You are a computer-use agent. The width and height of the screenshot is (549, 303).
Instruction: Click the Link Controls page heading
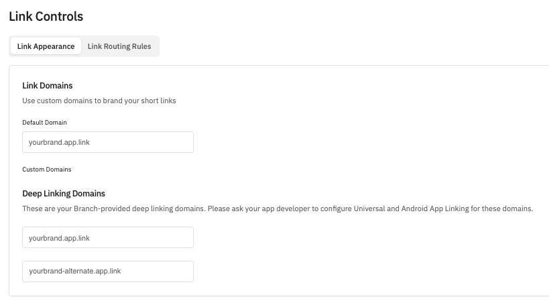pos(46,17)
